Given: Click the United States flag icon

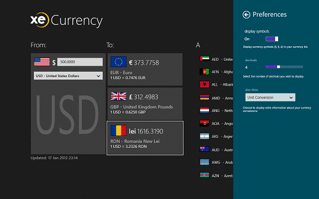Looking at the screenshot, I should point(42,62).
